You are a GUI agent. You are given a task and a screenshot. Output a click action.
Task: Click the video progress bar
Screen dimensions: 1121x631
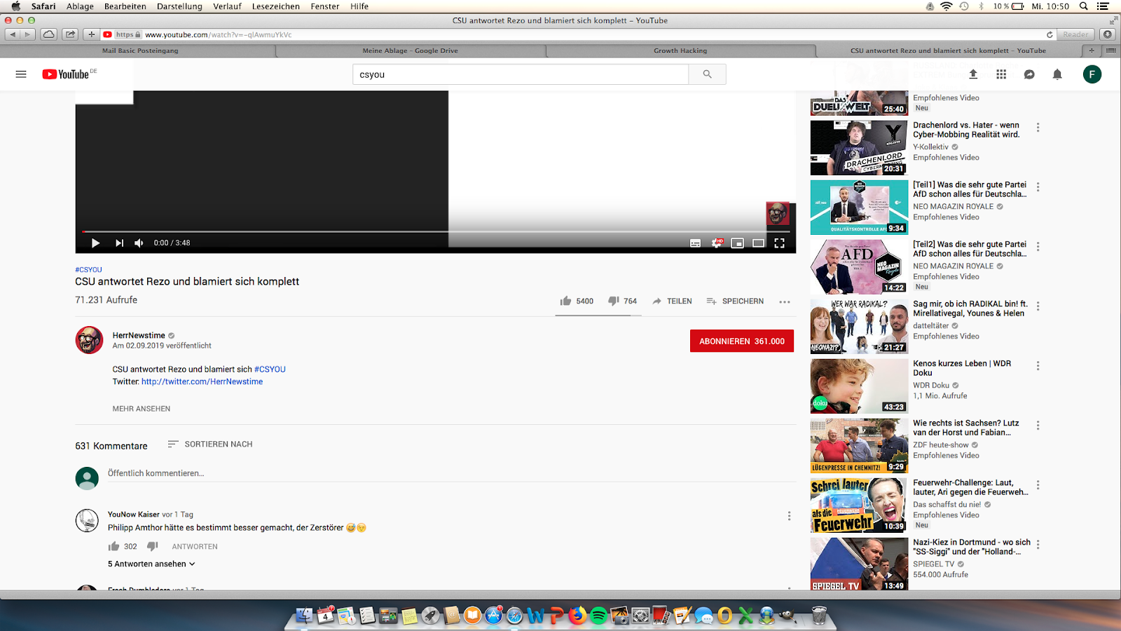436,231
